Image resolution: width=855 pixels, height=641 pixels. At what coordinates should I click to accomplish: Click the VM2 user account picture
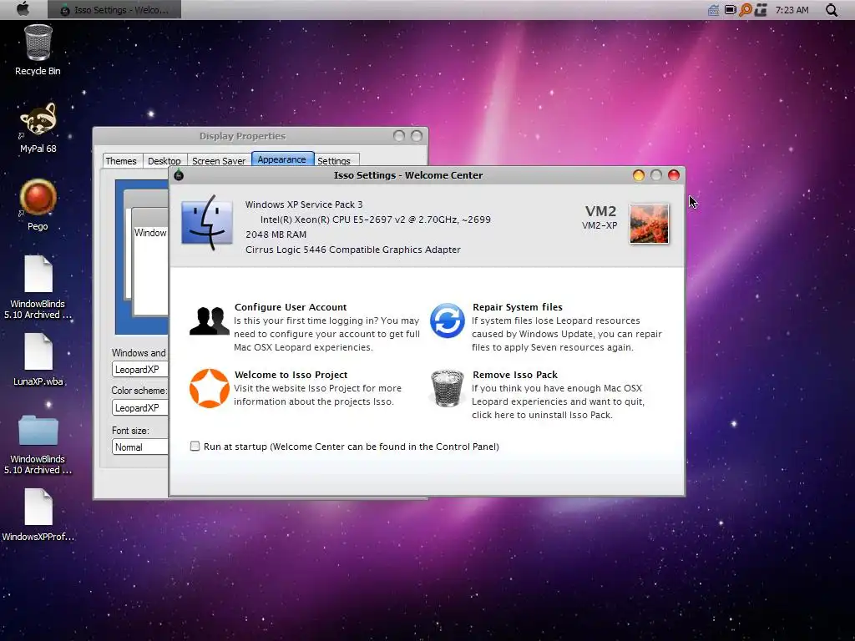click(649, 224)
